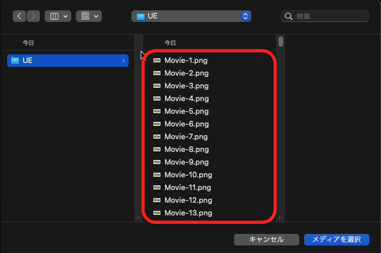Screen dimensions: 381x253
Task: Open the column view mode dropdown
Action: pyautogui.click(x=58, y=16)
